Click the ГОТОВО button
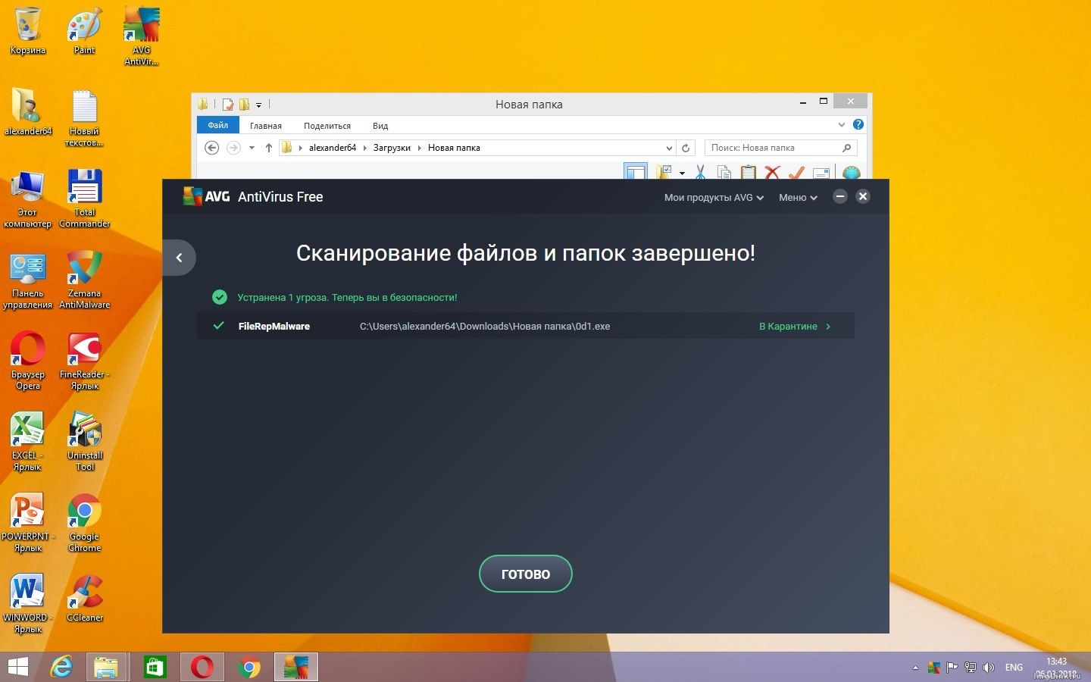The height and width of the screenshot is (682, 1091). point(525,574)
